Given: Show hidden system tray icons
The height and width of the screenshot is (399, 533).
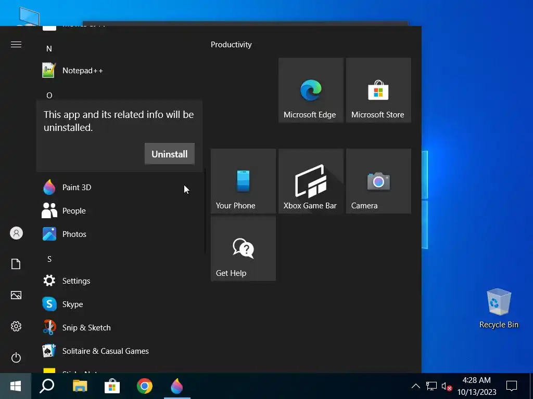Looking at the screenshot, I should click(x=415, y=386).
